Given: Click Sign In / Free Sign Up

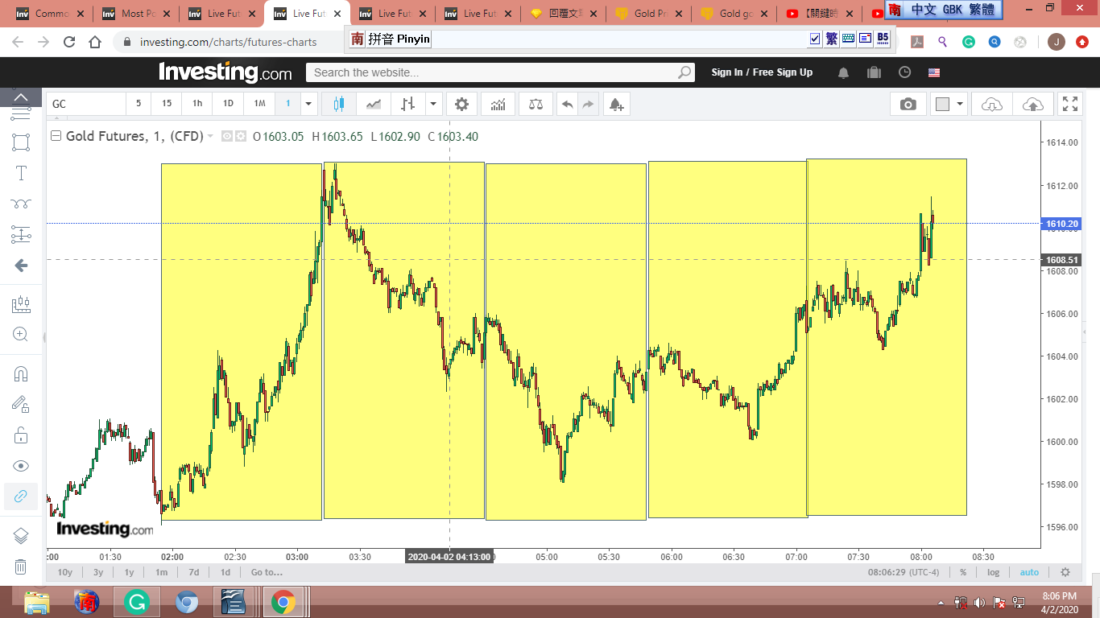Looking at the screenshot, I should coord(762,72).
